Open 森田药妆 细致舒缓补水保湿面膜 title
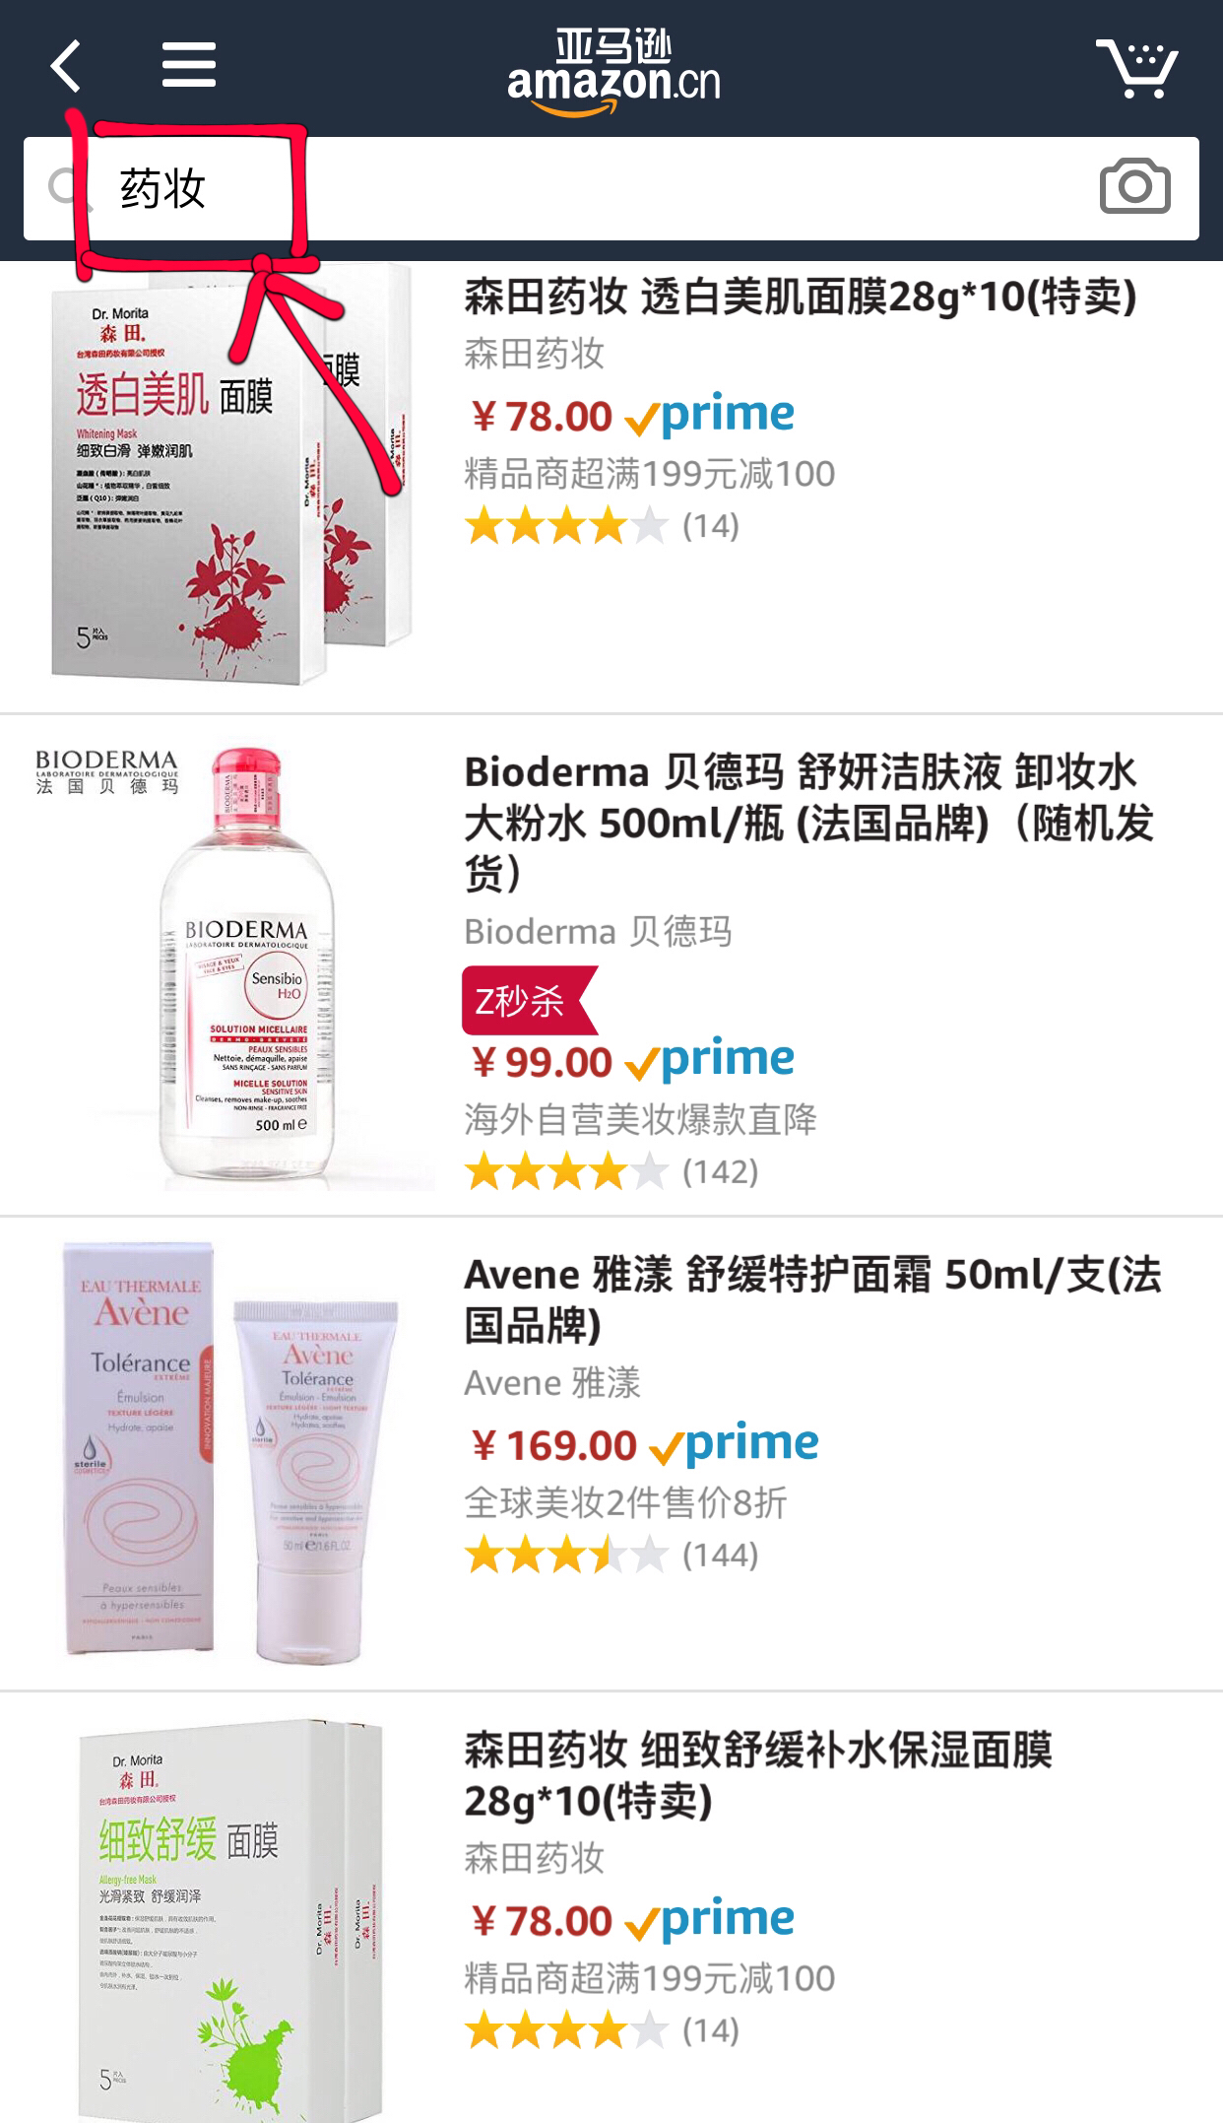1223x2123 pixels. tap(758, 1775)
